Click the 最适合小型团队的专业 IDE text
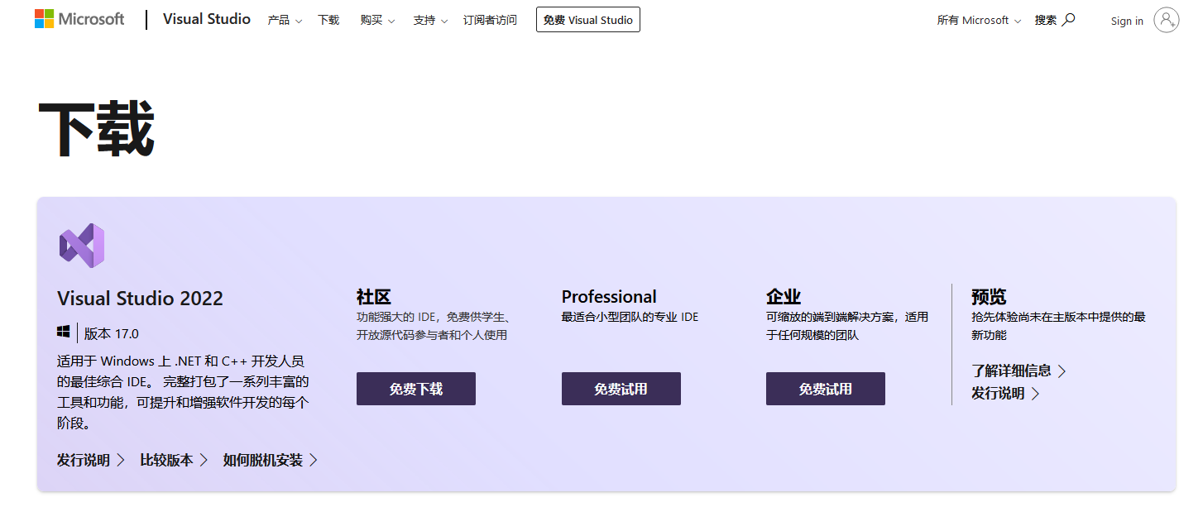The image size is (1203, 507). pyautogui.click(x=630, y=317)
